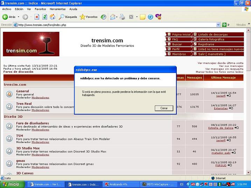The width and height of the screenshot is (251, 188).
Task: Open the Favoritos menu in menu bar
Action: click(x=40, y=9)
